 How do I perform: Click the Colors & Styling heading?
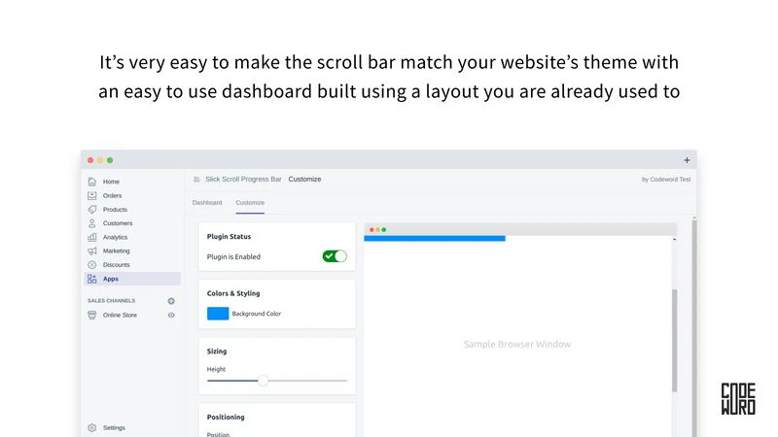[x=233, y=293]
